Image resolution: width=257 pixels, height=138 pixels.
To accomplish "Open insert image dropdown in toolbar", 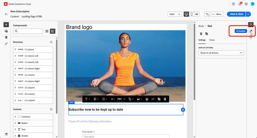I will click(x=139, y=99).
